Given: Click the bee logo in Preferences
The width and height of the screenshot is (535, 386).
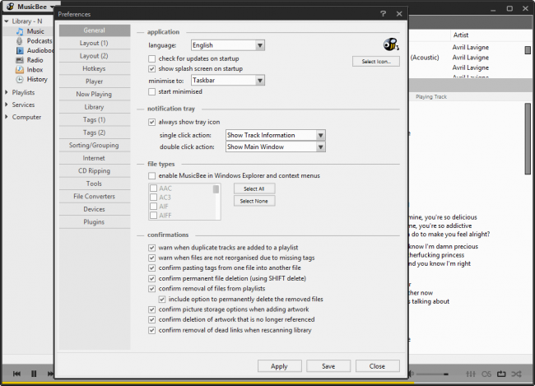Looking at the screenshot, I should (391, 44).
